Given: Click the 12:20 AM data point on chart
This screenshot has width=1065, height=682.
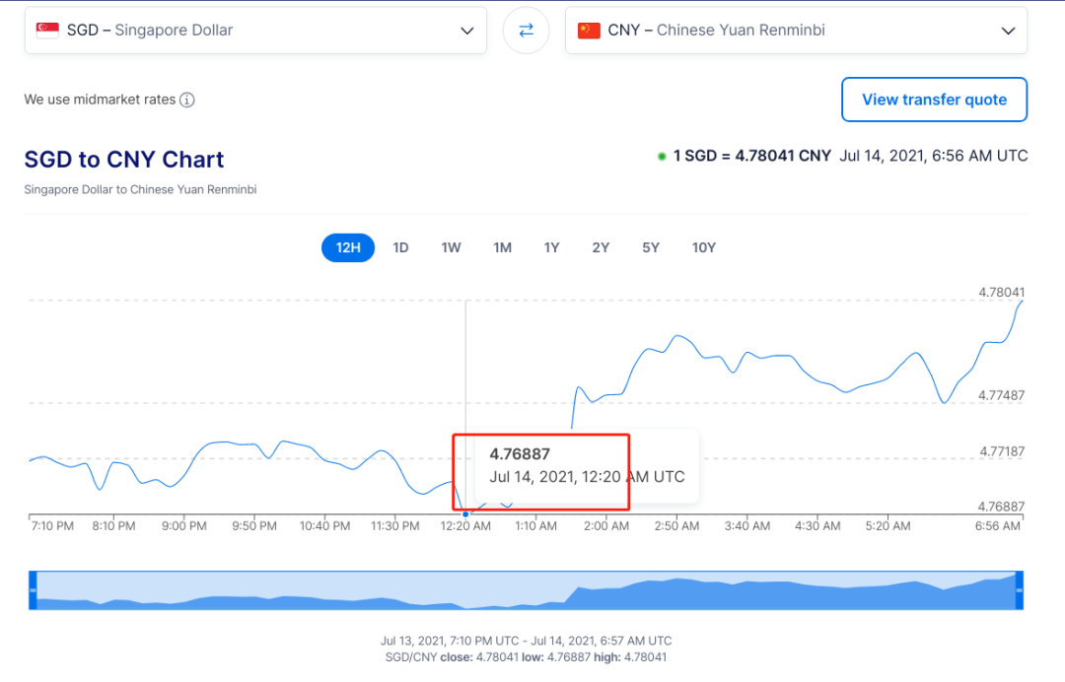Looking at the screenshot, I should (465, 513).
